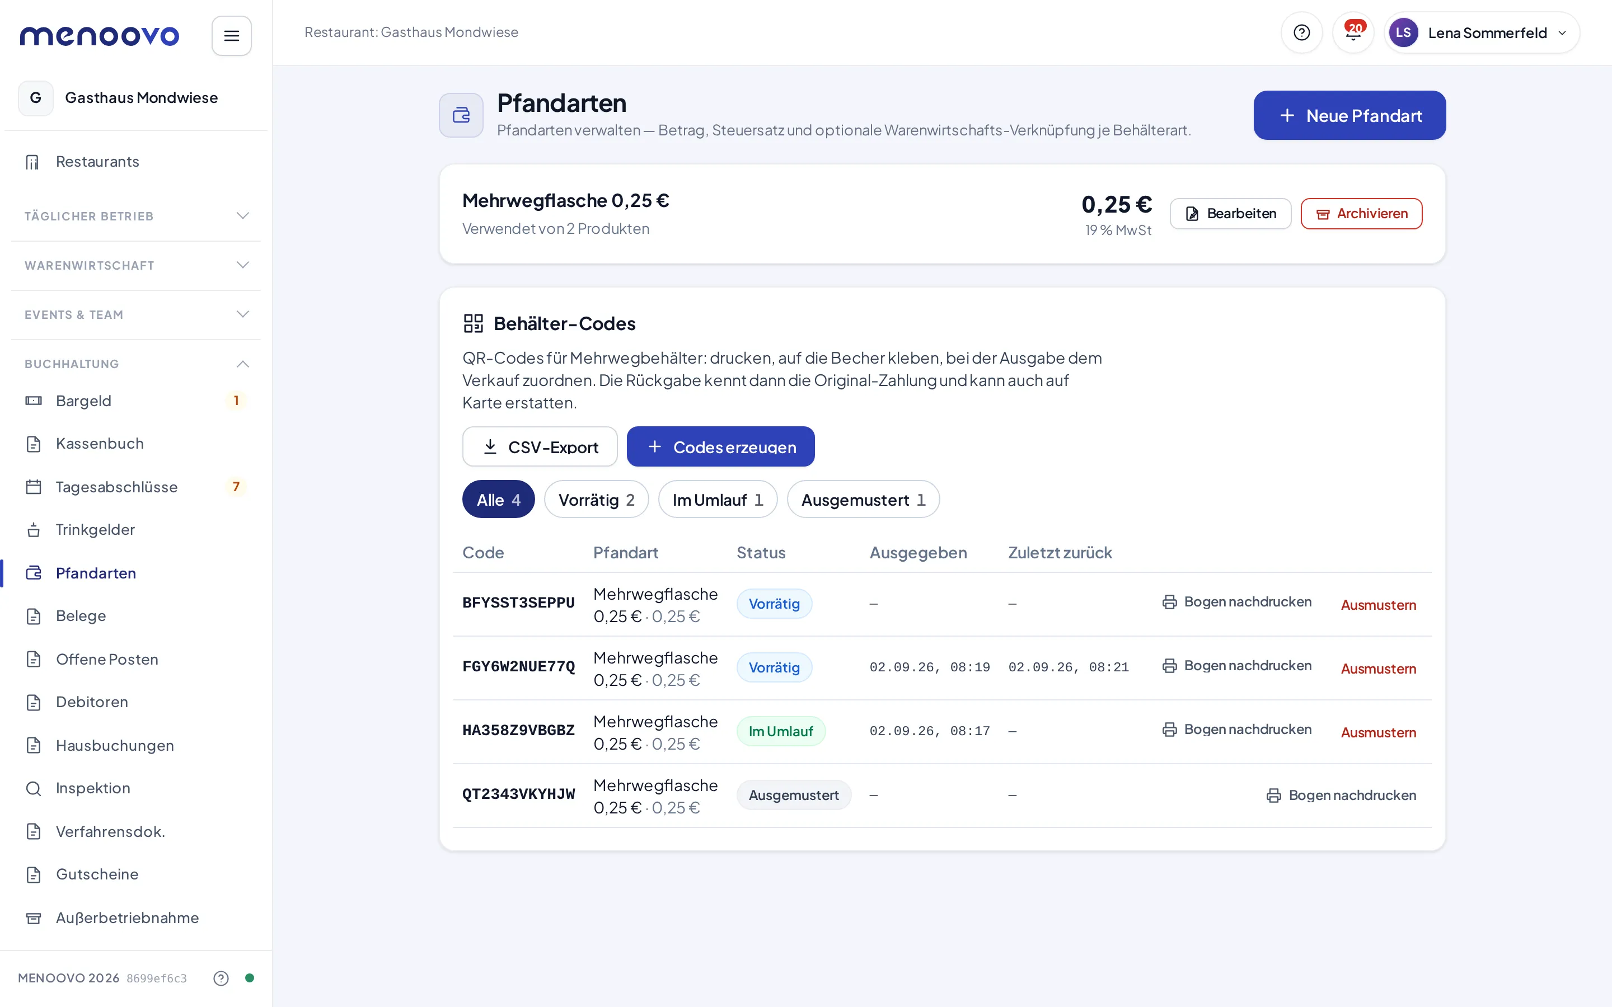Screen dimensions: 1612x1007
Task: Collapse the Buchhaltung section
Action: 136,364
